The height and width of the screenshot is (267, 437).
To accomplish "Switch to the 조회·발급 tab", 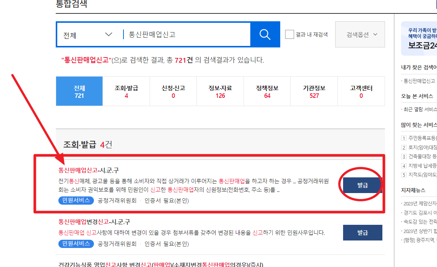I will pos(126,91).
